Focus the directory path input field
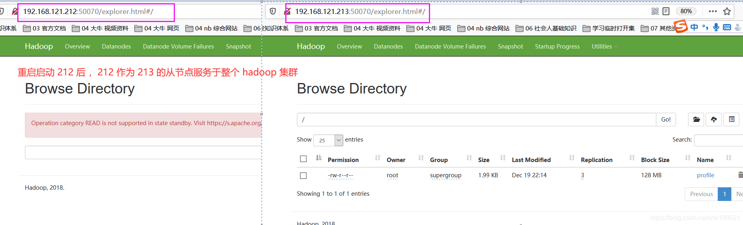Screen dimensions: 743x225 click(x=477, y=120)
